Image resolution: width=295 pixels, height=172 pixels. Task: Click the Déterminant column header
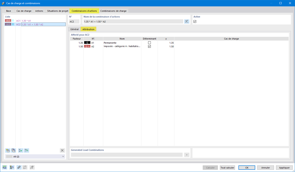click(x=149, y=39)
